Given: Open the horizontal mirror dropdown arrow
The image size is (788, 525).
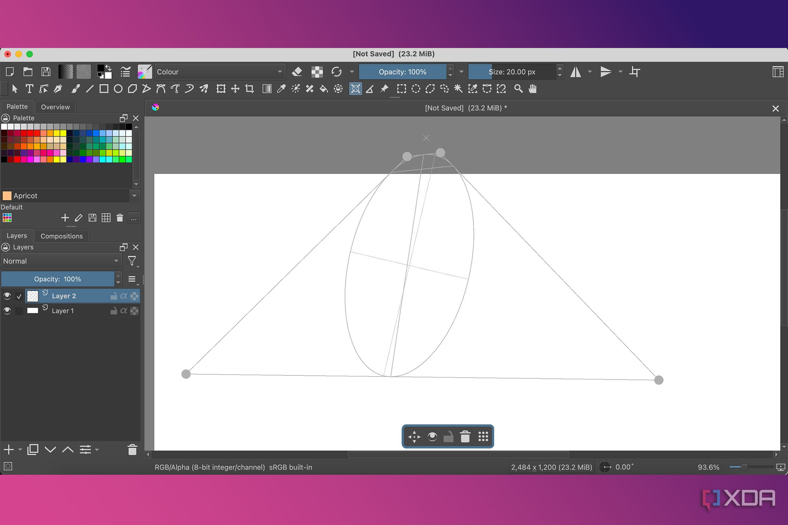Looking at the screenshot, I should 590,72.
